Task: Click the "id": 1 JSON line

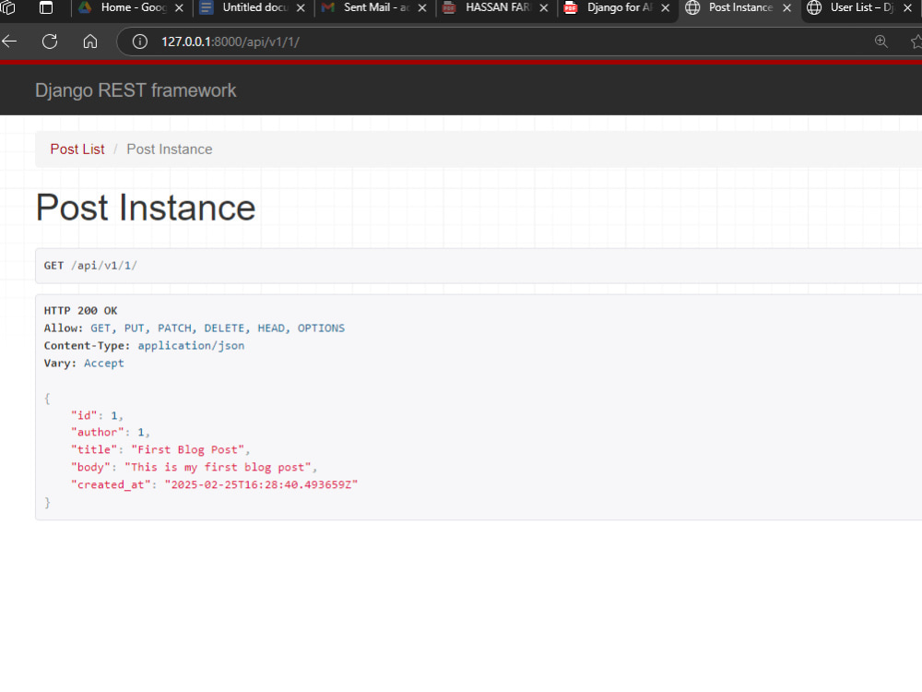Action: [x=97, y=415]
